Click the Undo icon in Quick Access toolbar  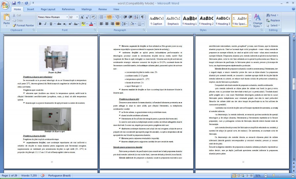click(x=19, y=3)
